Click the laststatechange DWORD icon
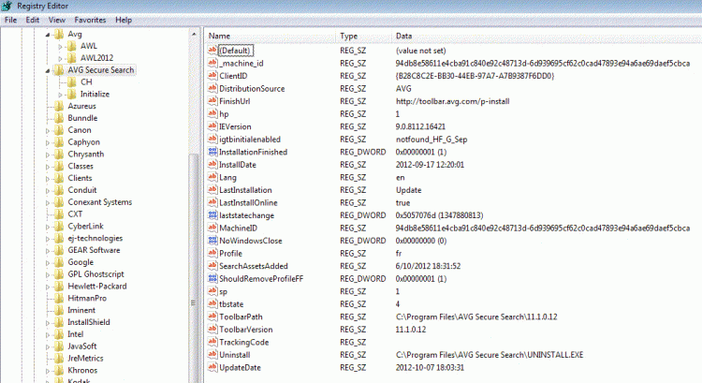This screenshot has width=702, height=383. [212, 215]
